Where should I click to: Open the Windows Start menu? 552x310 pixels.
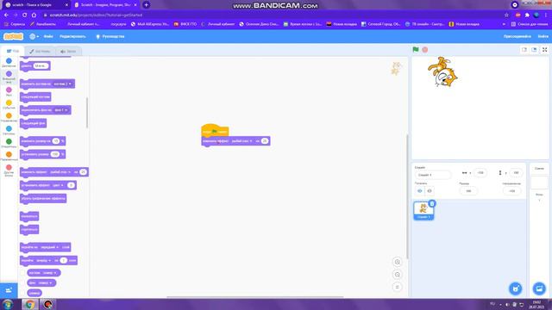(8, 304)
